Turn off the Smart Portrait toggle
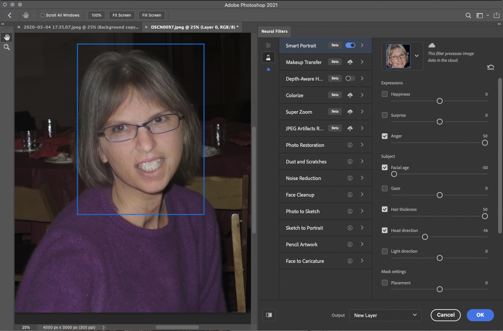The image size is (503, 331). tap(350, 45)
